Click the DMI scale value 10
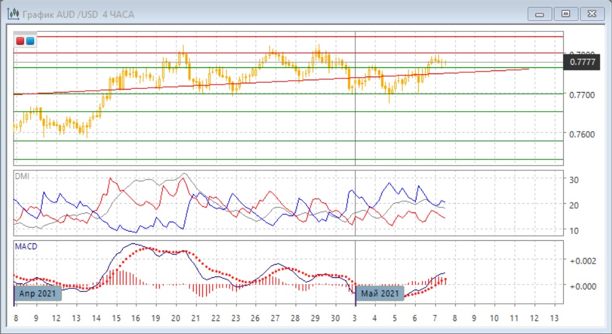The image size is (612, 334). [x=573, y=231]
